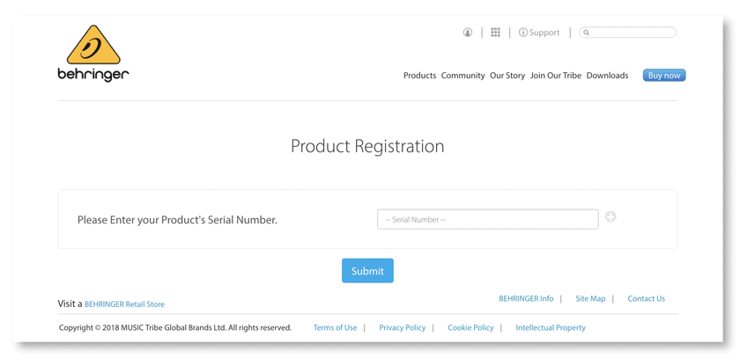Click the Support info icon

(523, 33)
